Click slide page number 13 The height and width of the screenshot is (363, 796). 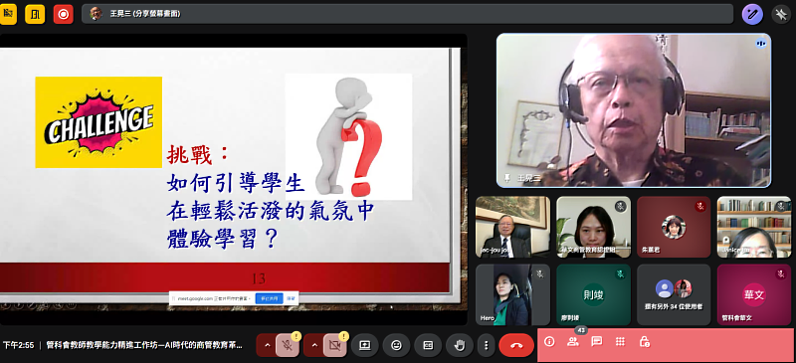point(259,278)
